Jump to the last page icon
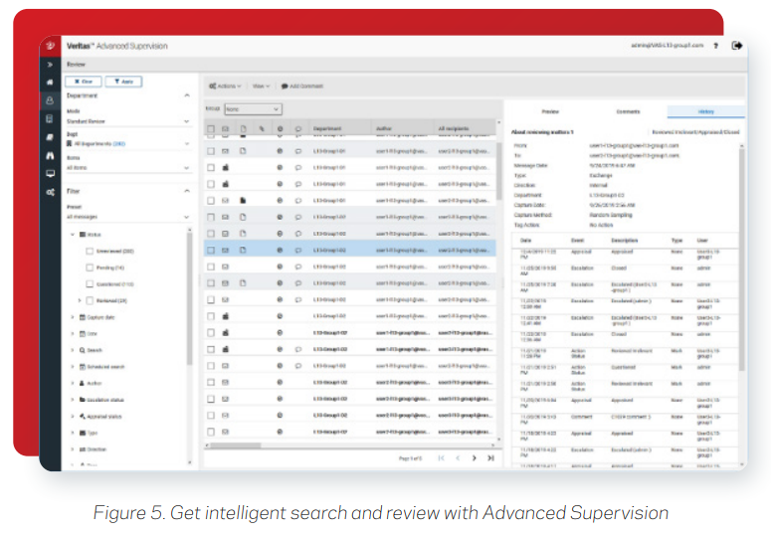 490,457
